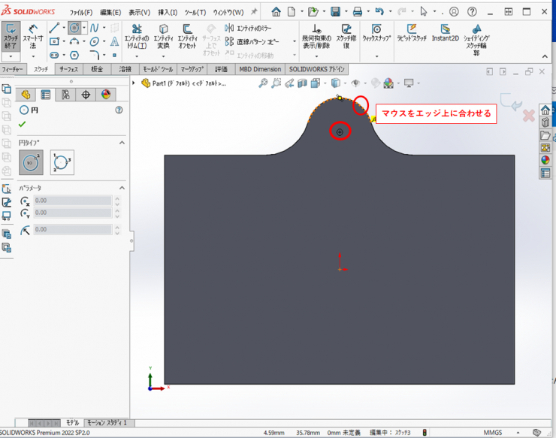Image resolution: width=556 pixels, height=438 pixels.
Task: Click the Undo icon
Action: coord(379,12)
